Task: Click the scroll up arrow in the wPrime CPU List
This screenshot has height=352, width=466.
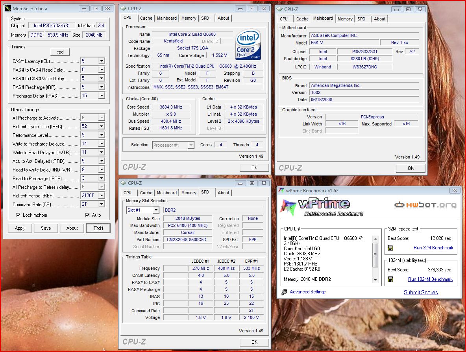Action: [x=375, y=239]
